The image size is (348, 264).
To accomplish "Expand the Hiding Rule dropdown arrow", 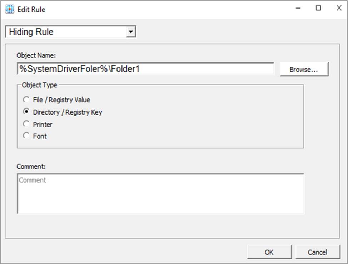I will (131, 32).
